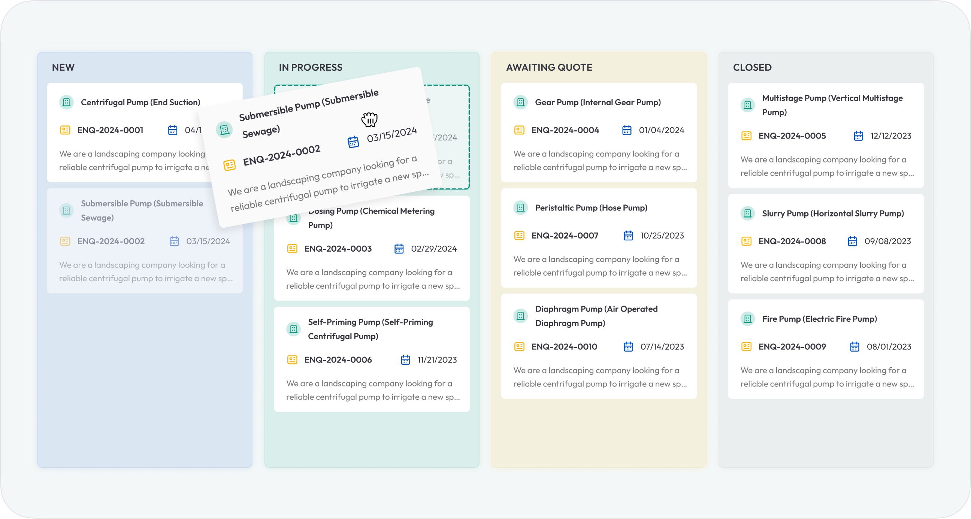Click calendar icon next to 11/21/2023
This screenshot has width=971, height=519.
coord(405,359)
